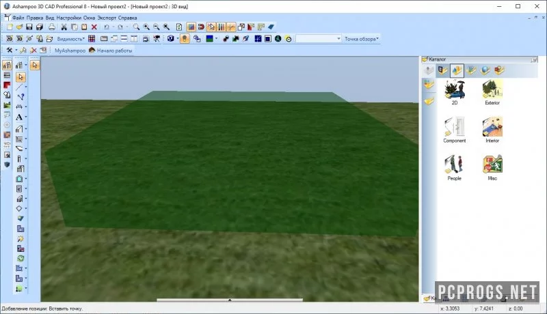Switch to 3D view with the 3D icon
The height and width of the screenshot is (314, 547).
pyautogui.click(x=20, y=39)
